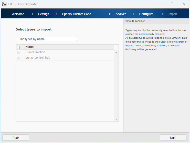Close the Code Importer dialog
This screenshot has width=190, height=143.
[184, 4]
